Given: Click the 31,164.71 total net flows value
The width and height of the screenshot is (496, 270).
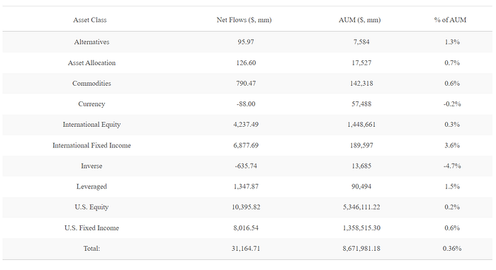Looking at the screenshot, I should [246, 249].
